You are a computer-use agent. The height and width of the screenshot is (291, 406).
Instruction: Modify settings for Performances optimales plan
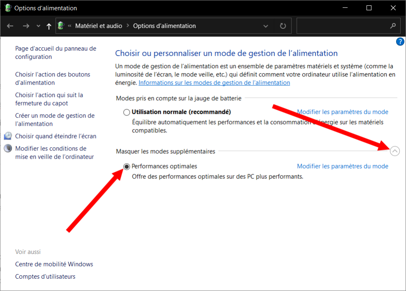pos(342,166)
